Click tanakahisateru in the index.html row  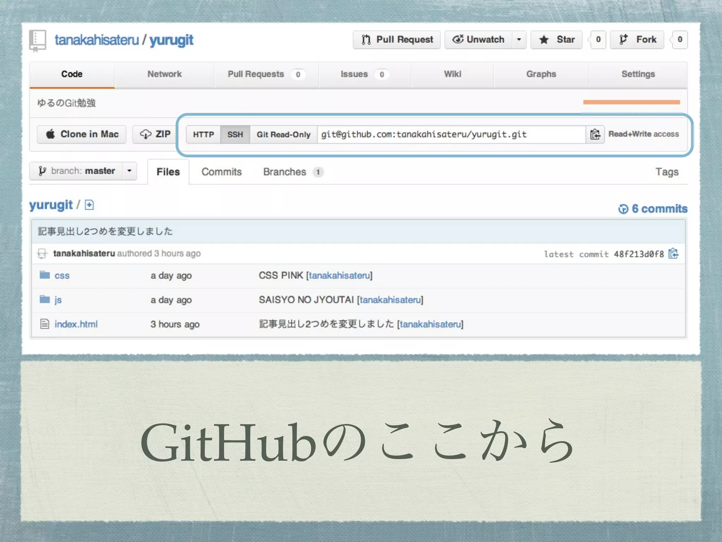pyautogui.click(x=430, y=324)
